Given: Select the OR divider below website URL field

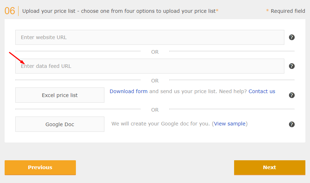Looking at the screenshot, I should tap(155, 52).
